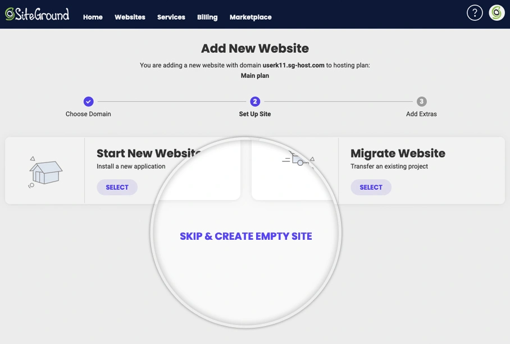The width and height of the screenshot is (510, 344).
Task: Open the Services menu
Action: tap(171, 17)
